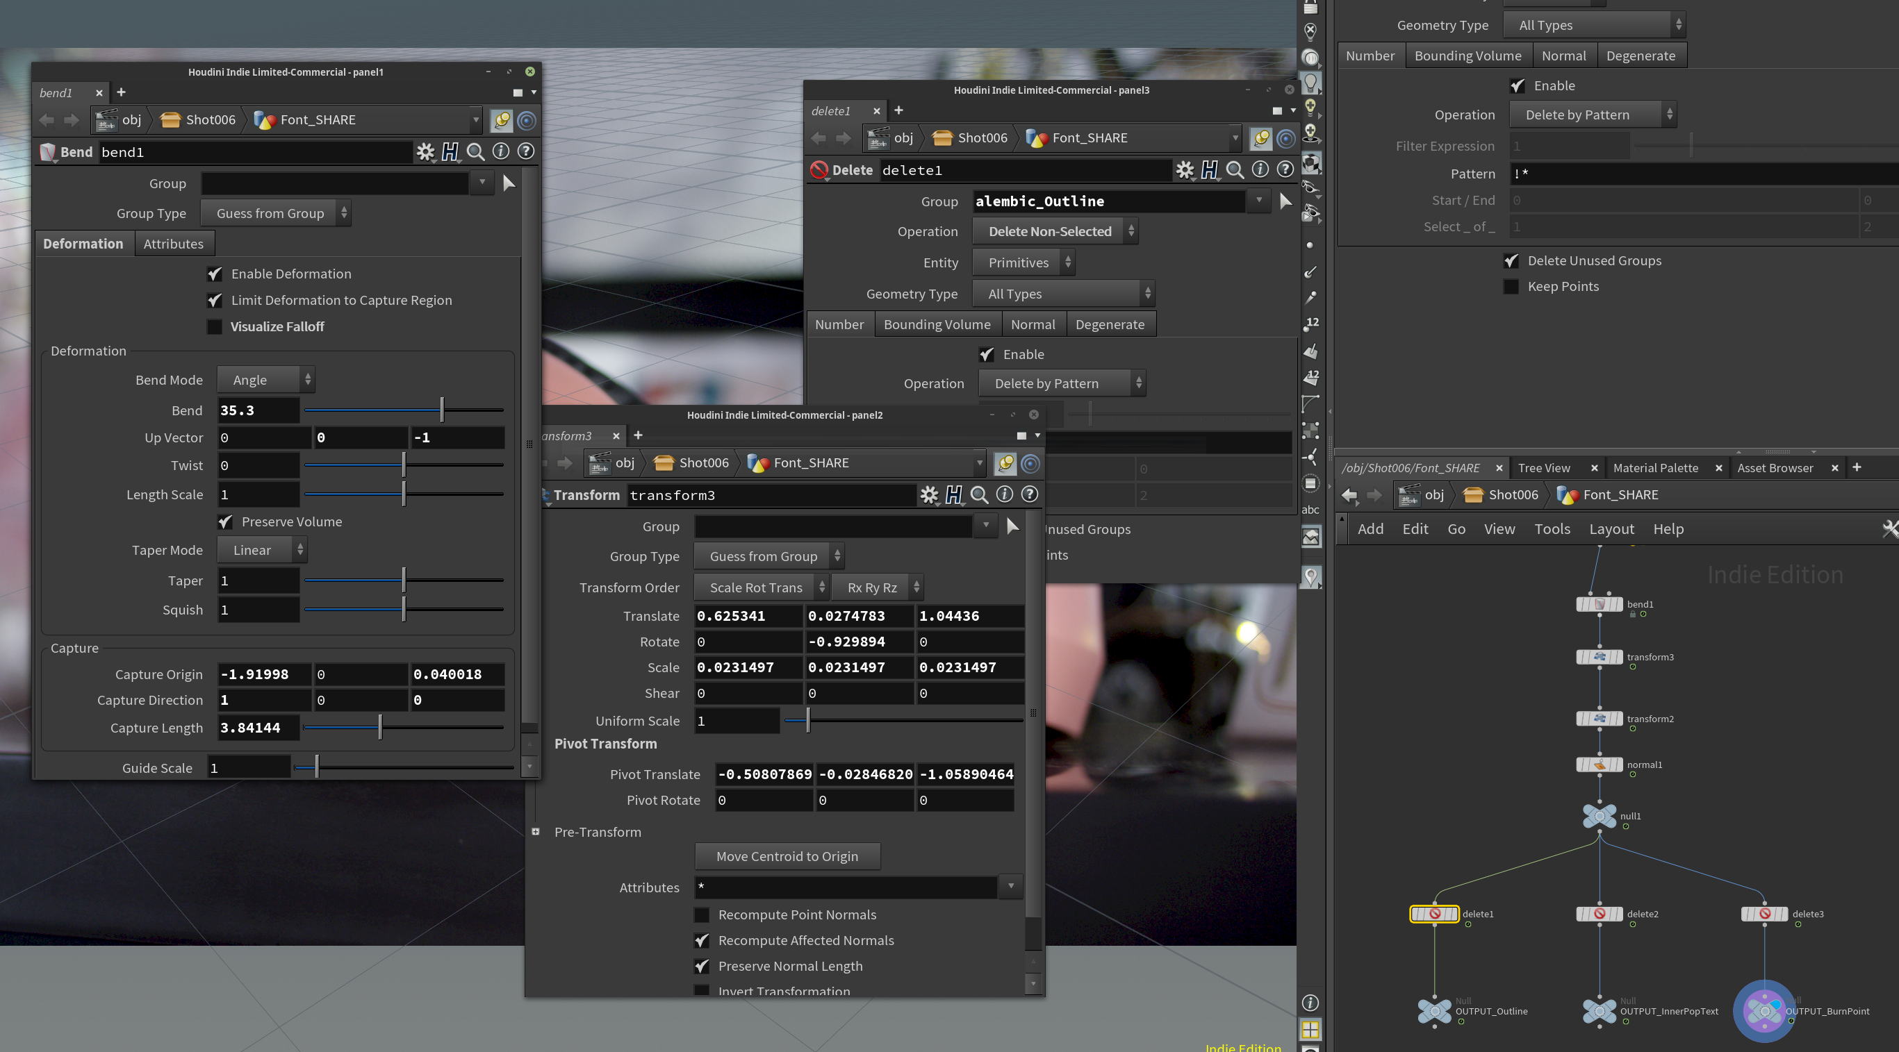This screenshot has height=1052, width=1899.
Task: Open the Layout menu in network editor
Action: [1611, 529]
